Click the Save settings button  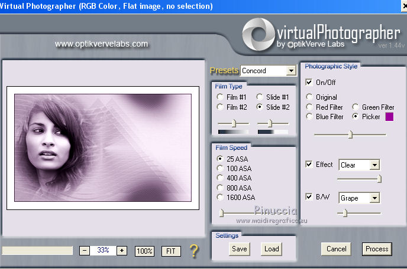coord(240,249)
